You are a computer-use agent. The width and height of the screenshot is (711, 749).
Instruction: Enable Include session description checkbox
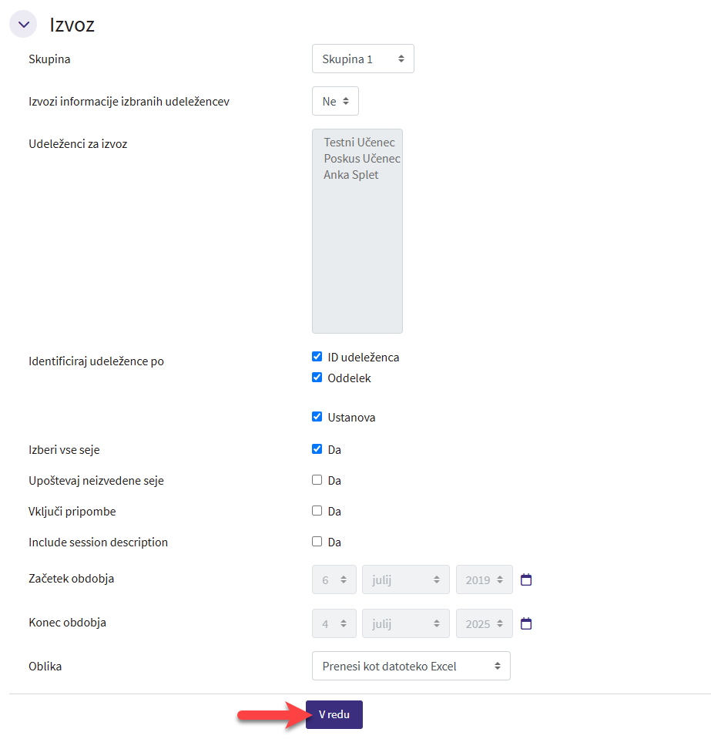pos(317,542)
